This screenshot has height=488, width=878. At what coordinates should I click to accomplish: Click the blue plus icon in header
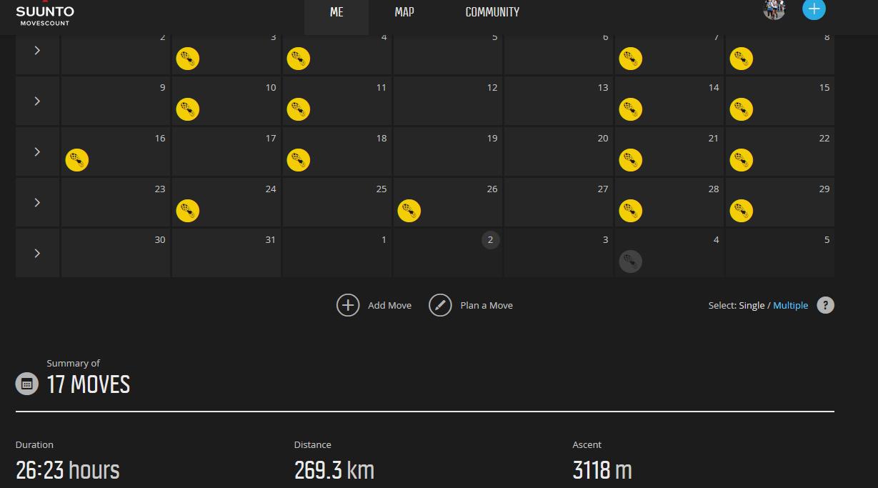pos(814,9)
